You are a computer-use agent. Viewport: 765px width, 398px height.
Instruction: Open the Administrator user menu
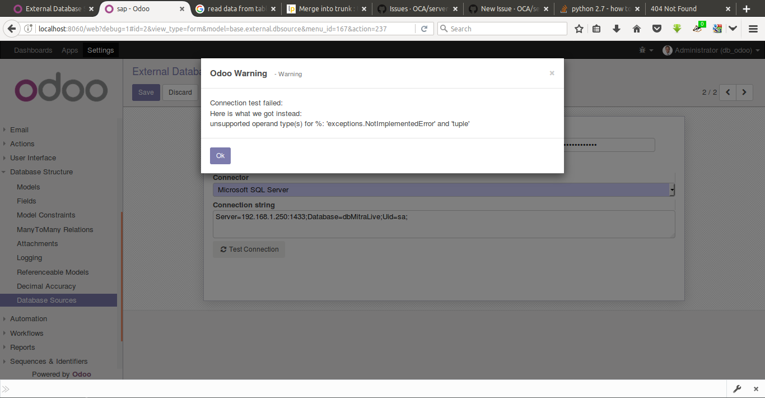pos(711,50)
